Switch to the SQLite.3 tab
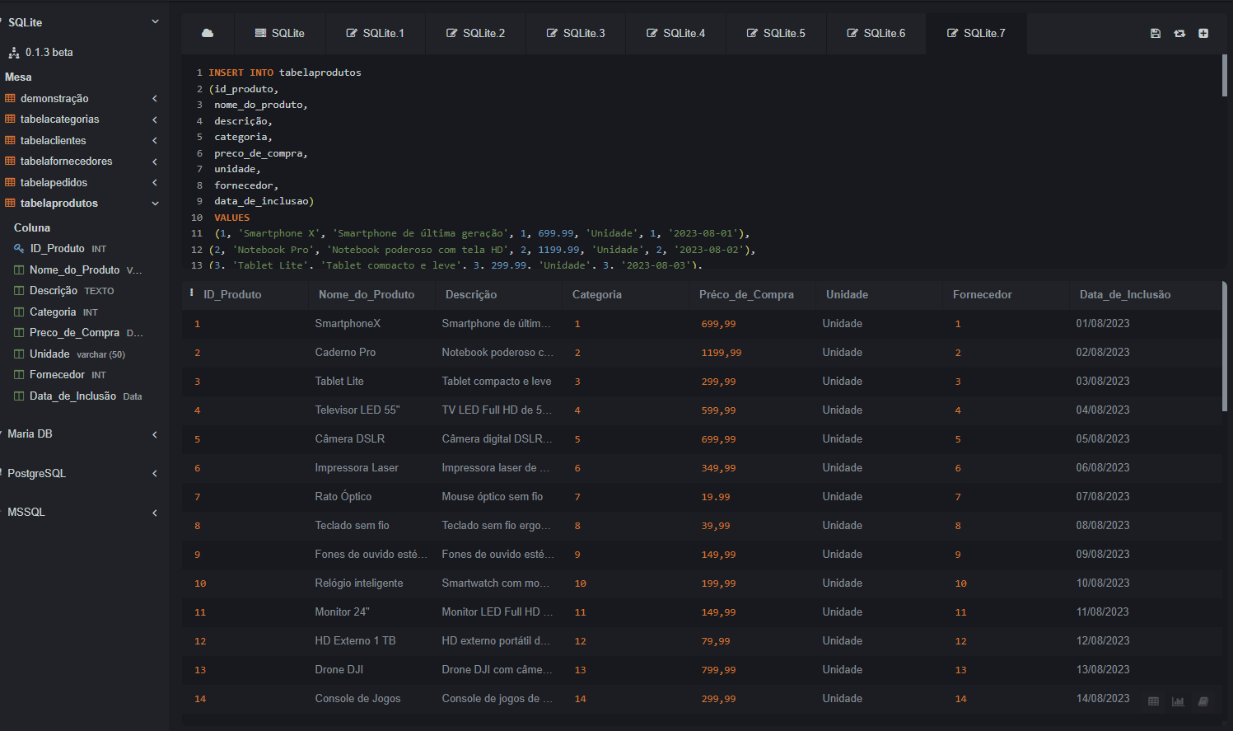The image size is (1233, 731). click(x=576, y=33)
